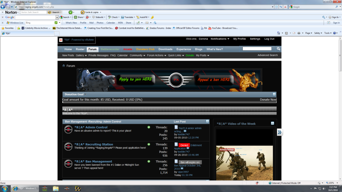Open My Profile link
Screen dimensions: 342x192
tap(239, 39)
